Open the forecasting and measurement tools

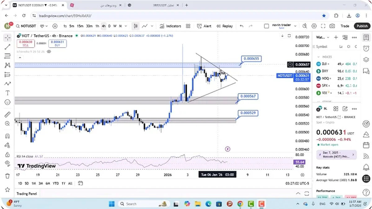(7, 74)
